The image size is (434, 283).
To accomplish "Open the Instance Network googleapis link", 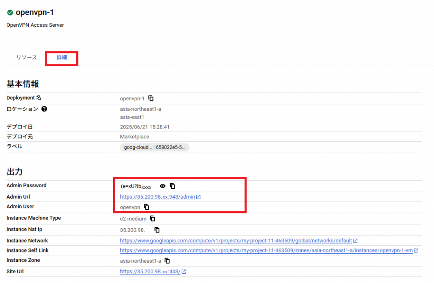I will coord(236,241).
